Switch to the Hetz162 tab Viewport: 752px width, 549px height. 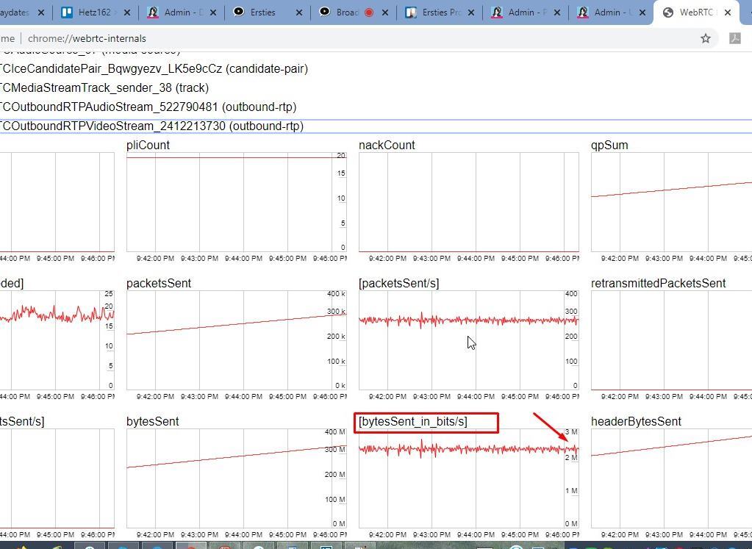(96, 12)
